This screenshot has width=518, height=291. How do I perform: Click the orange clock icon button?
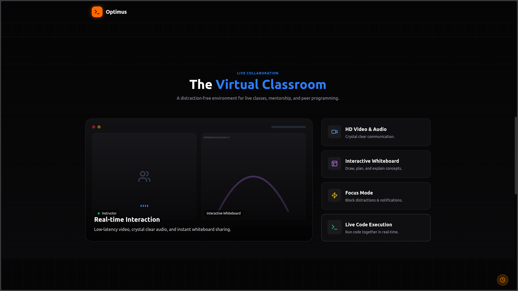coord(502,280)
